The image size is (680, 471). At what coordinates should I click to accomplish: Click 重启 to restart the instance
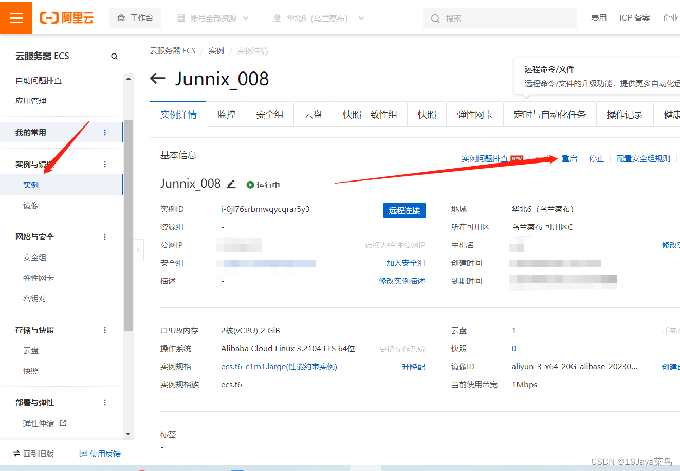569,158
